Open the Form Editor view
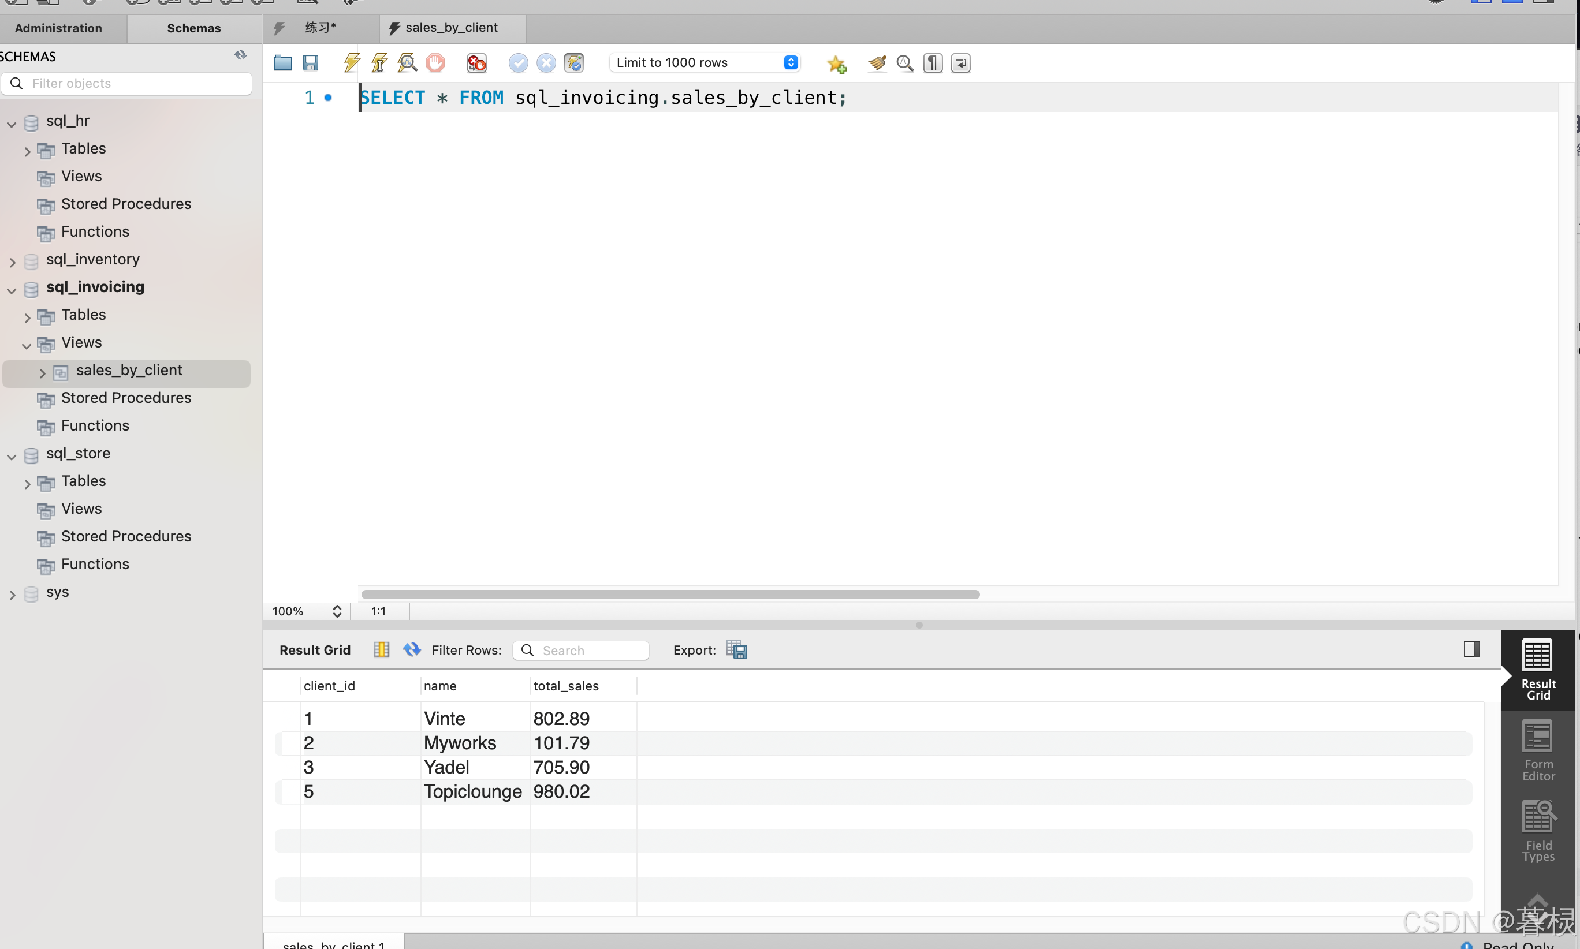 pyautogui.click(x=1538, y=751)
